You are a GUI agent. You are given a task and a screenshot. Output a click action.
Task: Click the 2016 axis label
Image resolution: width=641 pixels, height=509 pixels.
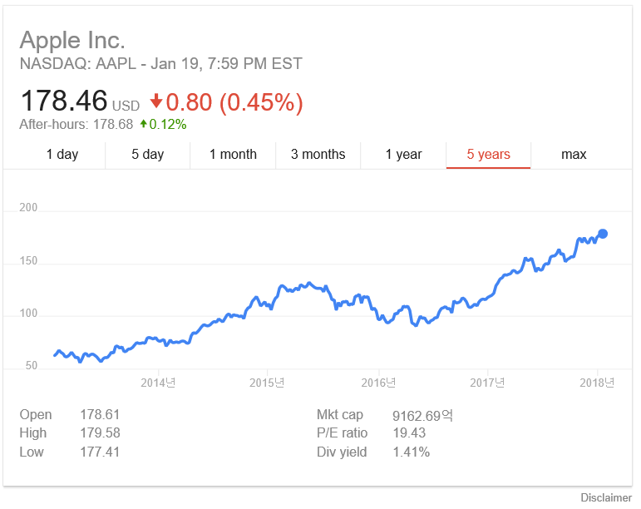(378, 383)
